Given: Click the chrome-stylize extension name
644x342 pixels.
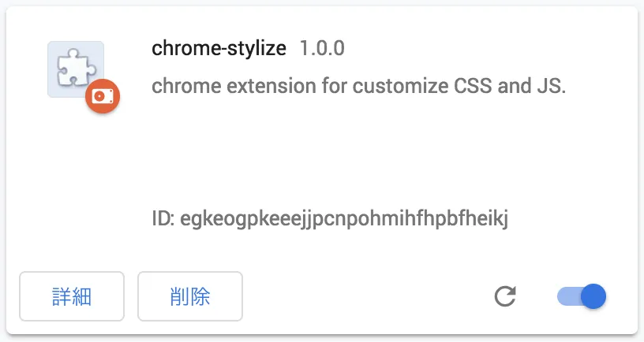Looking at the screenshot, I should click(219, 48).
